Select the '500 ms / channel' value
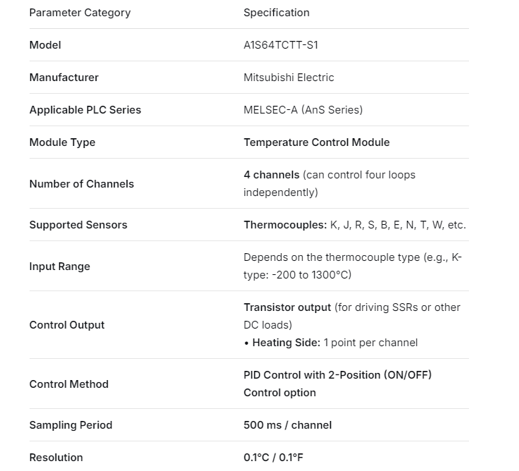 pyautogui.click(x=287, y=425)
